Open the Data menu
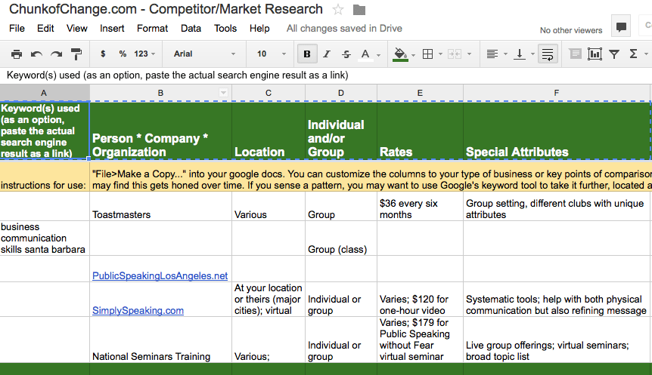The image size is (652, 375). 191,28
